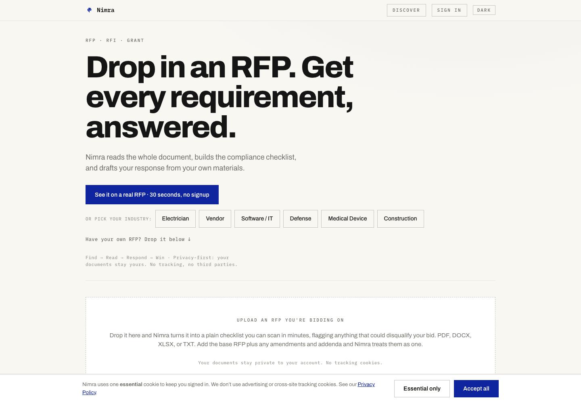Select the Medical Device industry
581x403 pixels.
(347, 219)
